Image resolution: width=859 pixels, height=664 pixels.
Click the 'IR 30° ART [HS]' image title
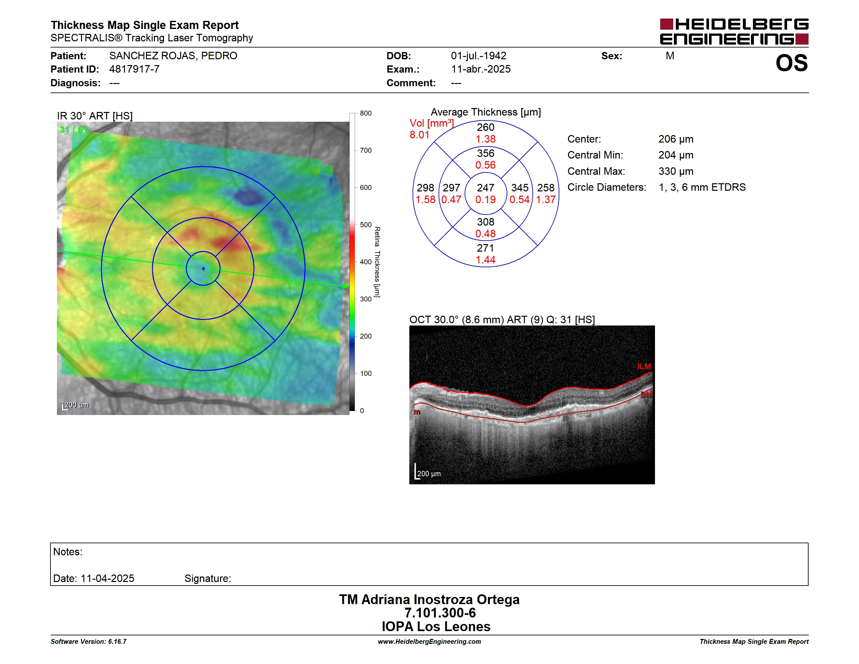click(95, 116)
